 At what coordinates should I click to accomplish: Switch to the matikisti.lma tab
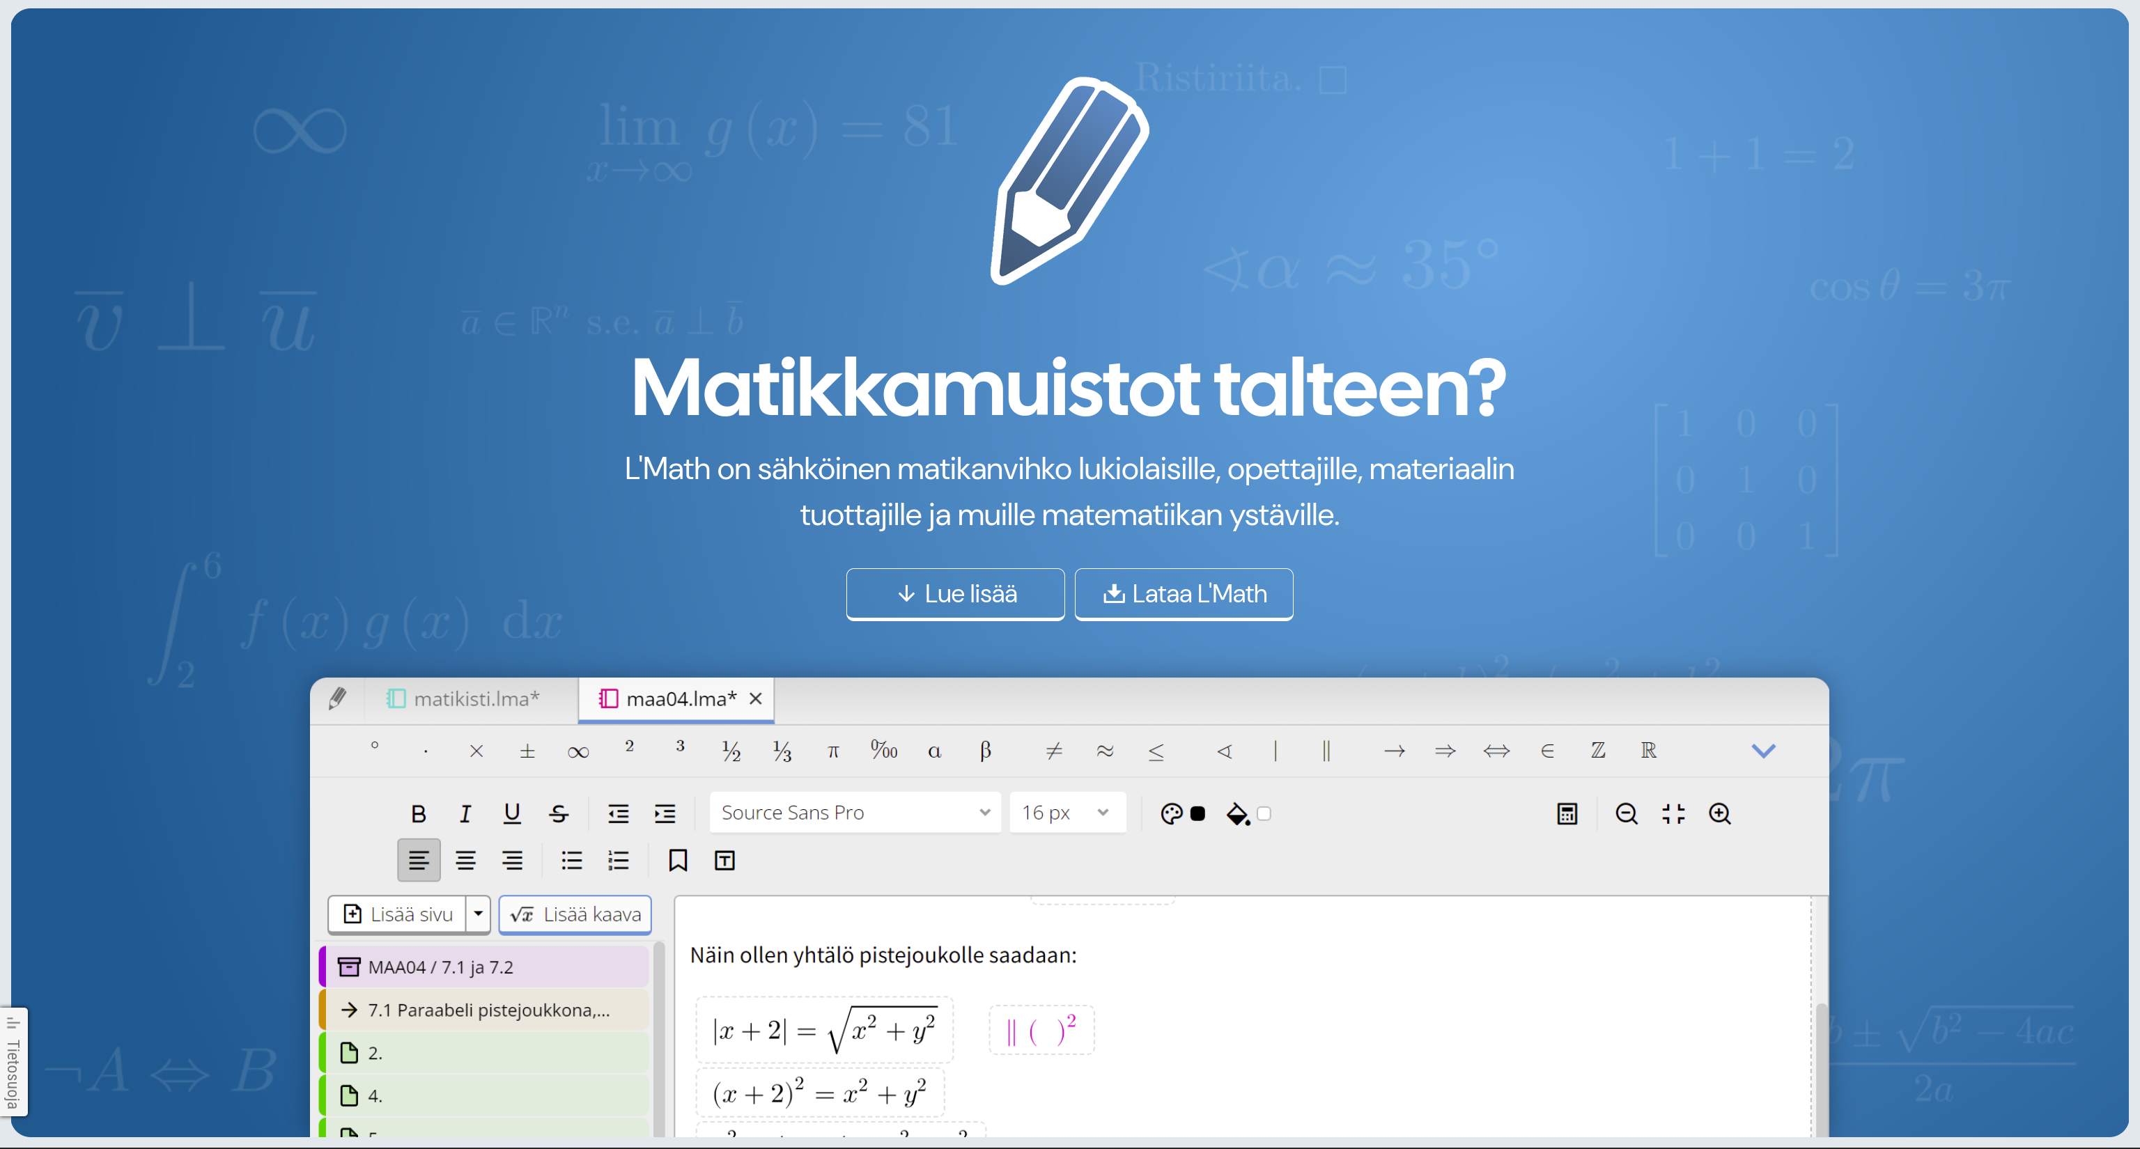463,699
